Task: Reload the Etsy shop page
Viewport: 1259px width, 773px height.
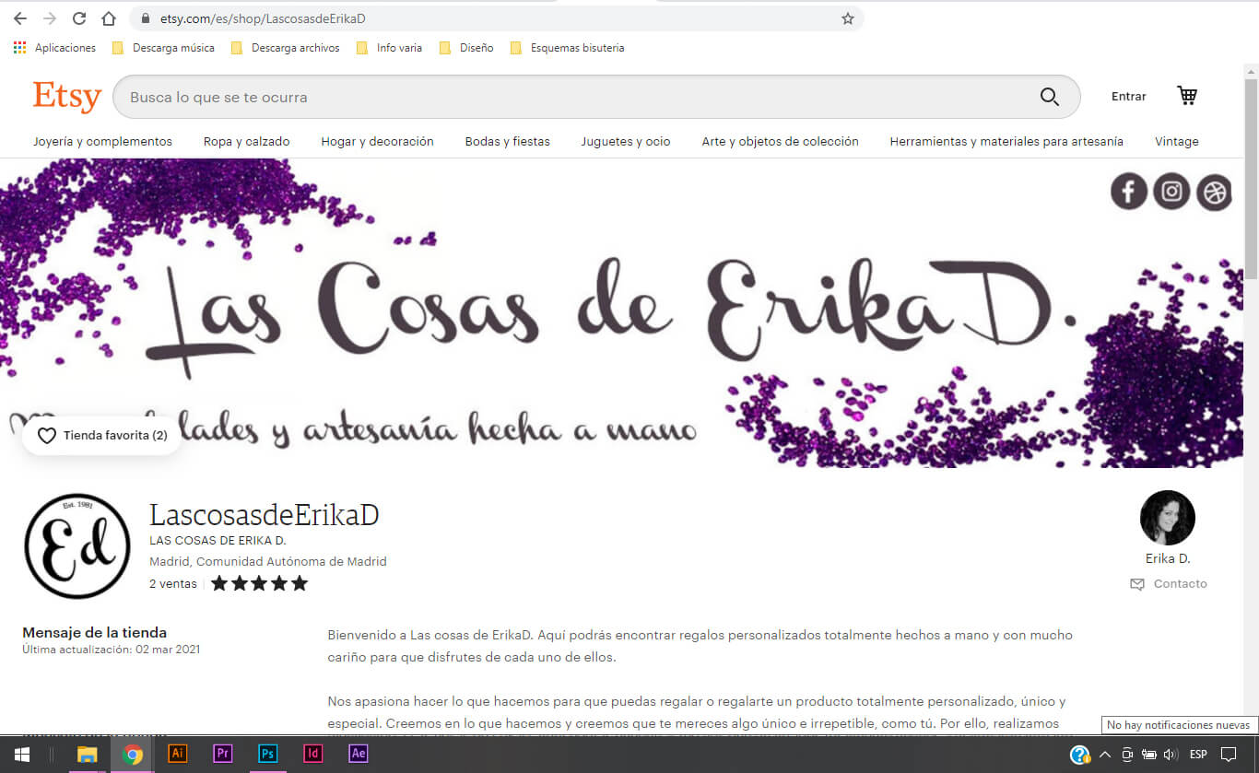Action: pyautogui.click(x=79, y=18)
